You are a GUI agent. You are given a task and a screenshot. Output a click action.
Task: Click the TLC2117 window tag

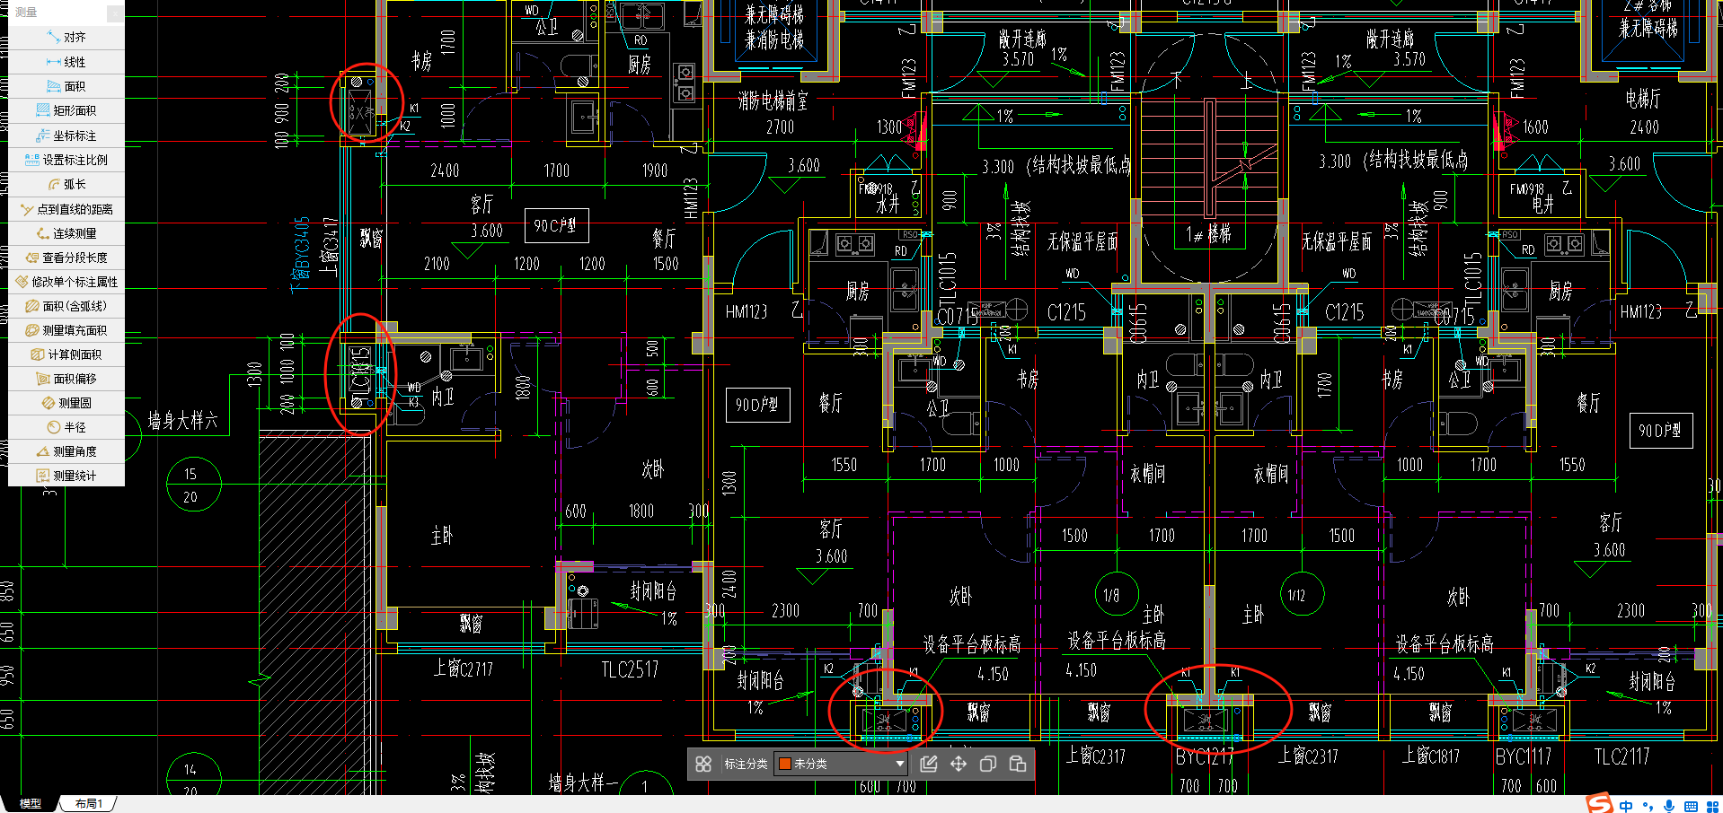point(1621,756)
